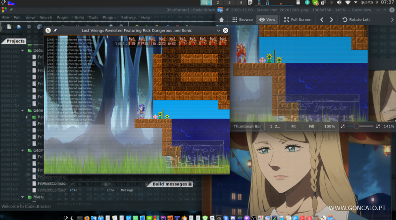
Task: Click Save all icon in Code::Blocks toolbar
Action: point(39,26)
